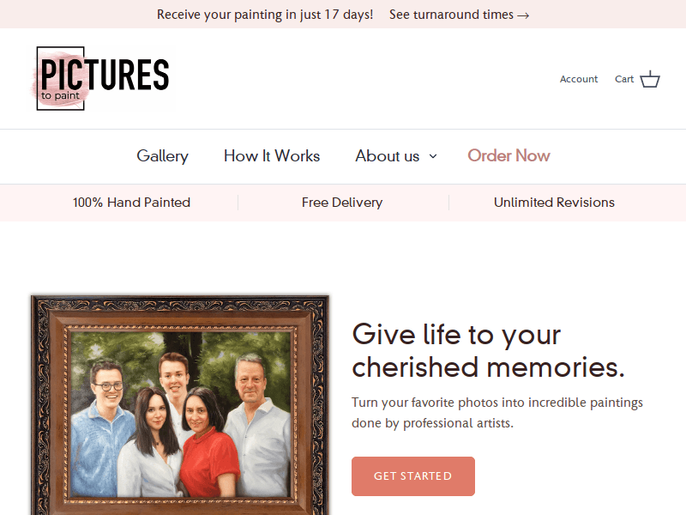Image resolution: width=686 pixels, height=515 pixels.
Task: Click the 'Receive your painting in 17 days' text
Action: coord(265,15)
